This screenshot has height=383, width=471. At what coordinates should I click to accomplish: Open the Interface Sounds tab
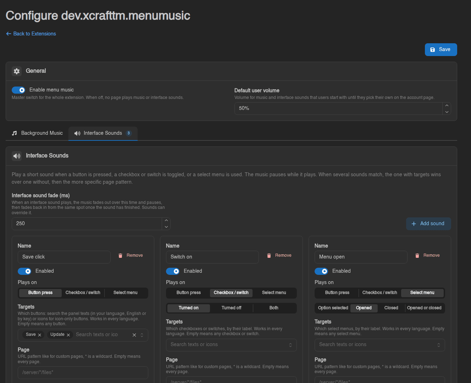tap(103, 133)
